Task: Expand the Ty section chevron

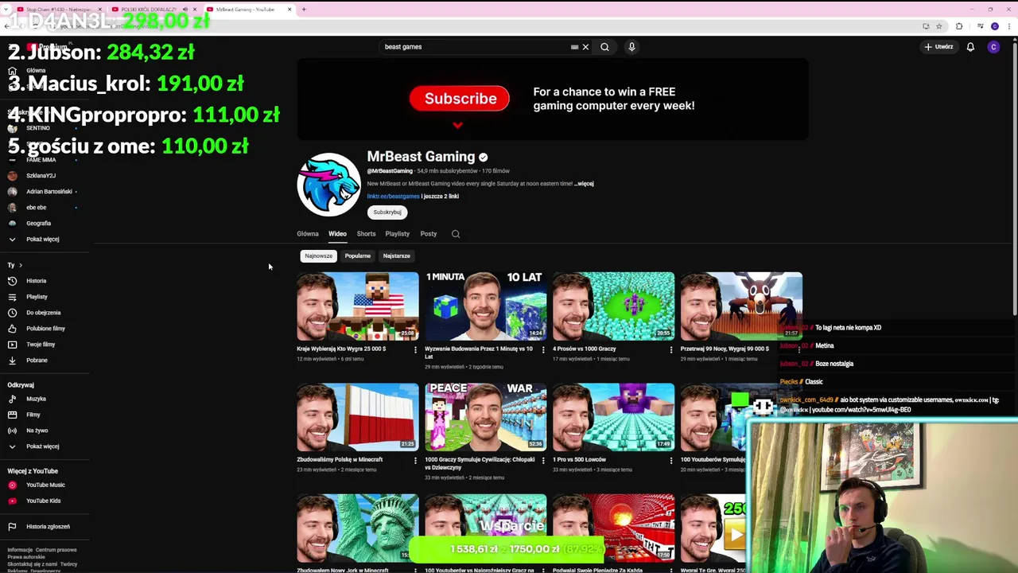Action: (x=21, y=265)
